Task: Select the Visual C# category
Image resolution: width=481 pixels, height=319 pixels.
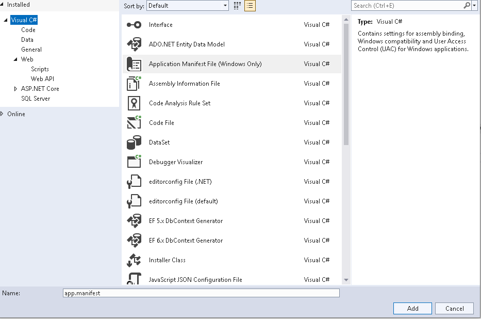Action: (24, 20)
